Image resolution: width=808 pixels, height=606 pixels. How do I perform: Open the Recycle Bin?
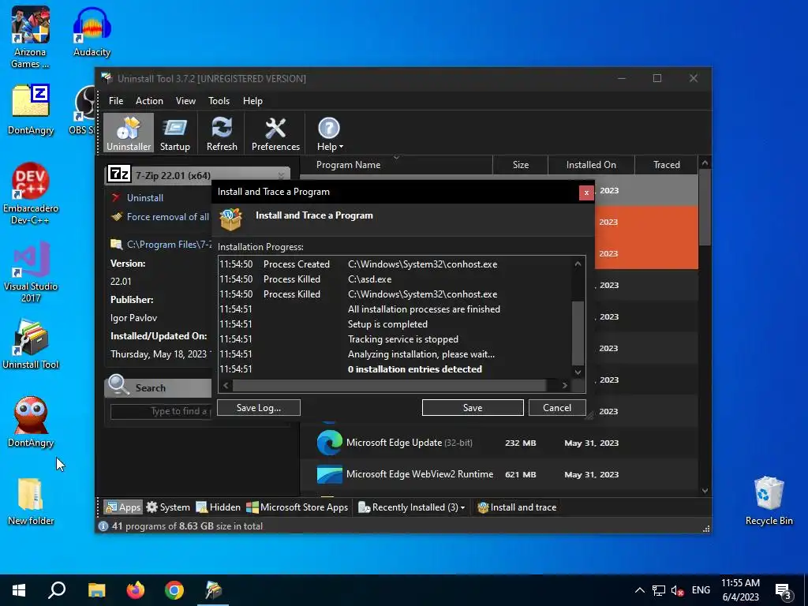pyautogui.click(x=769, y=501)
